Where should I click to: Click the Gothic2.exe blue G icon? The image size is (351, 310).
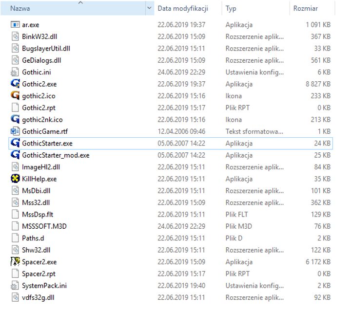(15, 84)
